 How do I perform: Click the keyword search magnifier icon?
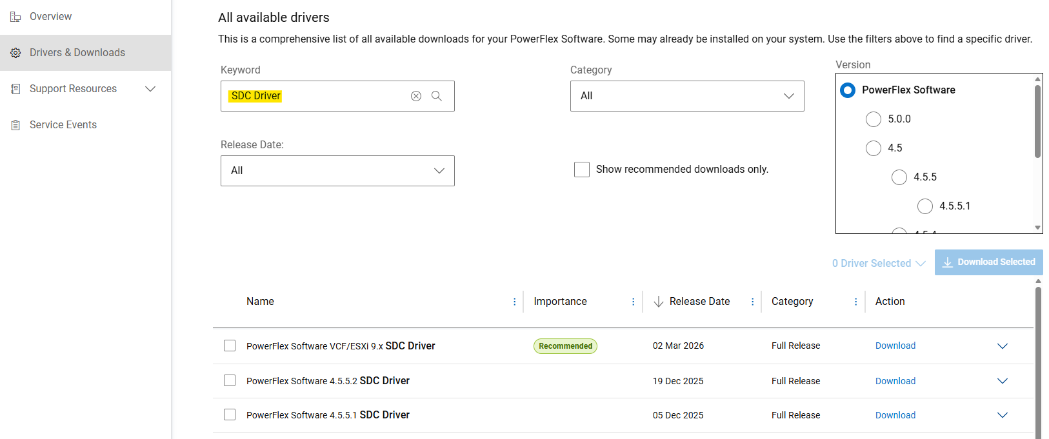pyautogui.click(x=437, y=96)
